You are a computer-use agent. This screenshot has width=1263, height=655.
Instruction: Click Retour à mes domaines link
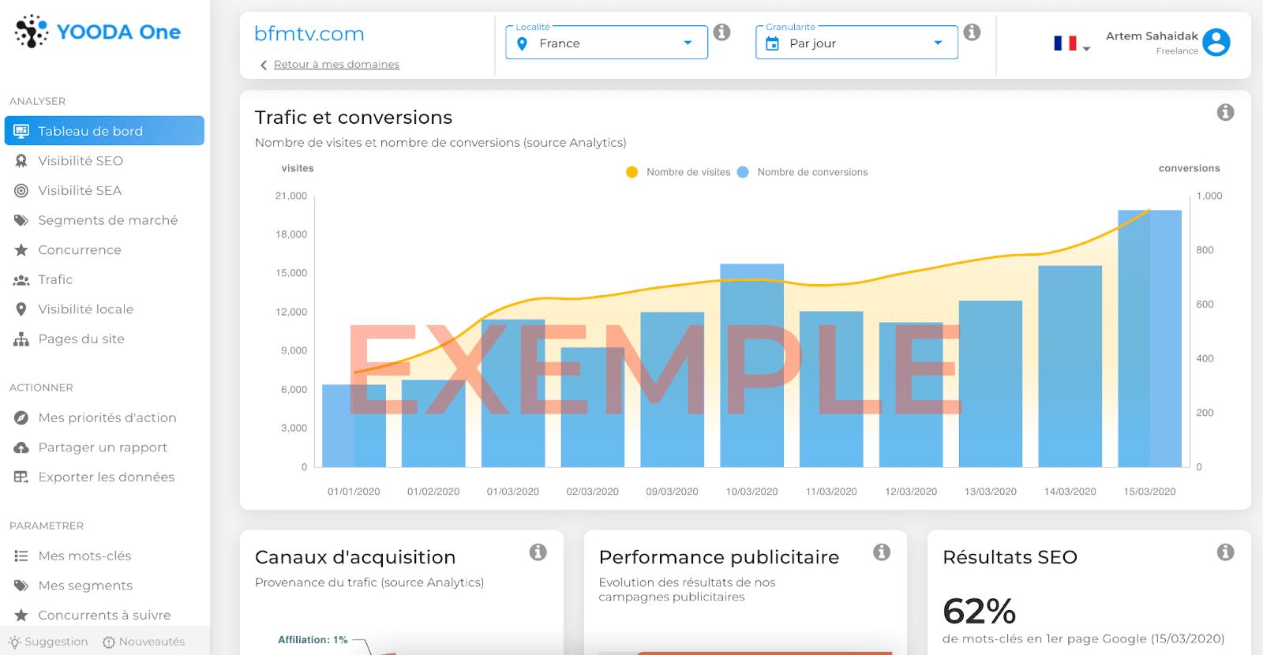pyautogui.click(x=336, y=65)
